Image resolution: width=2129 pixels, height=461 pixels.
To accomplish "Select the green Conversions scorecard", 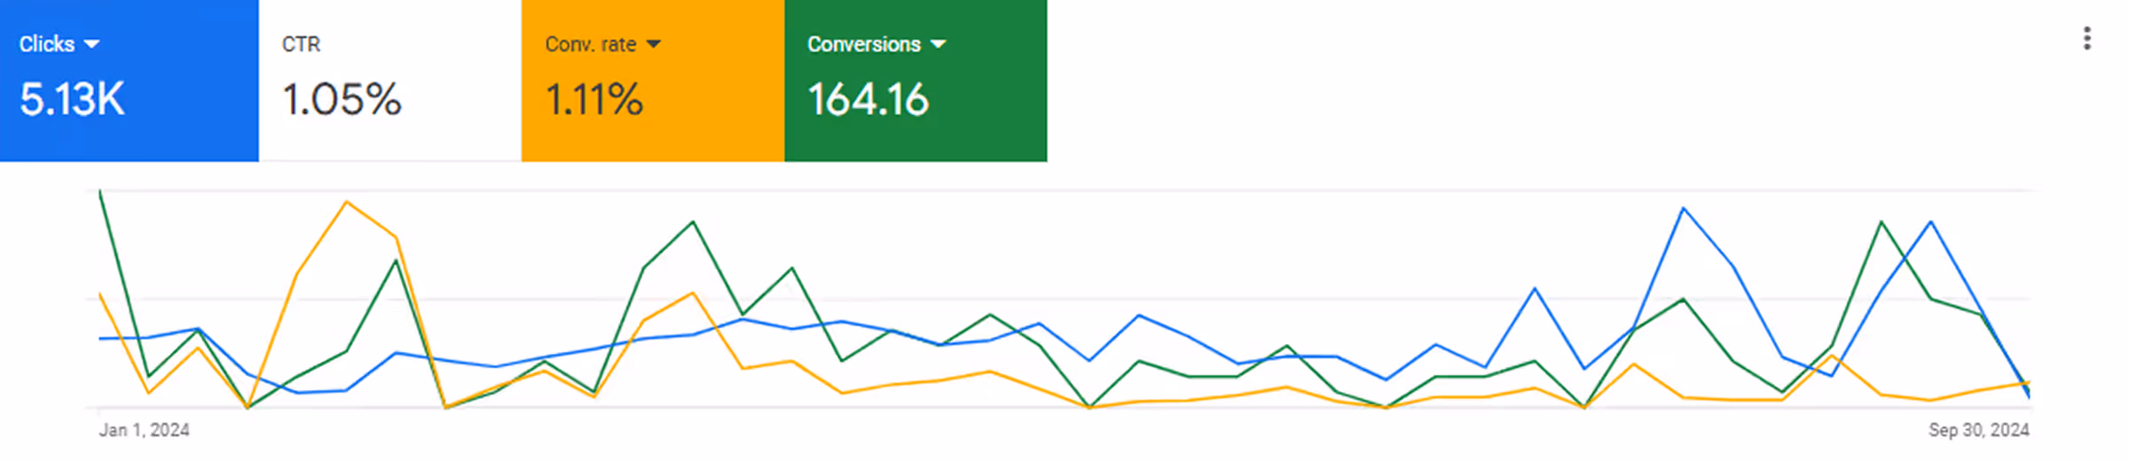I will pos(915,81).
